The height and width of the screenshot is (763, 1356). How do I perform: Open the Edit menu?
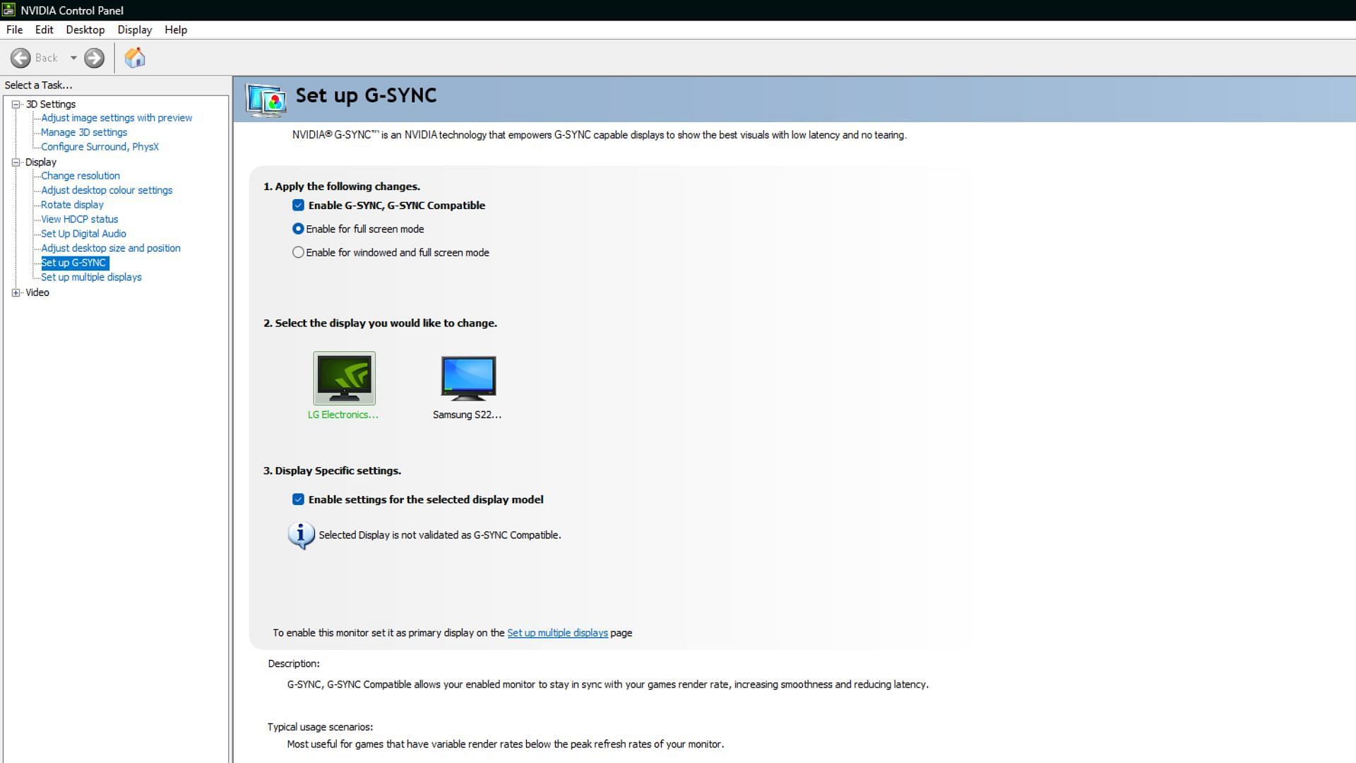coord(44,30)
